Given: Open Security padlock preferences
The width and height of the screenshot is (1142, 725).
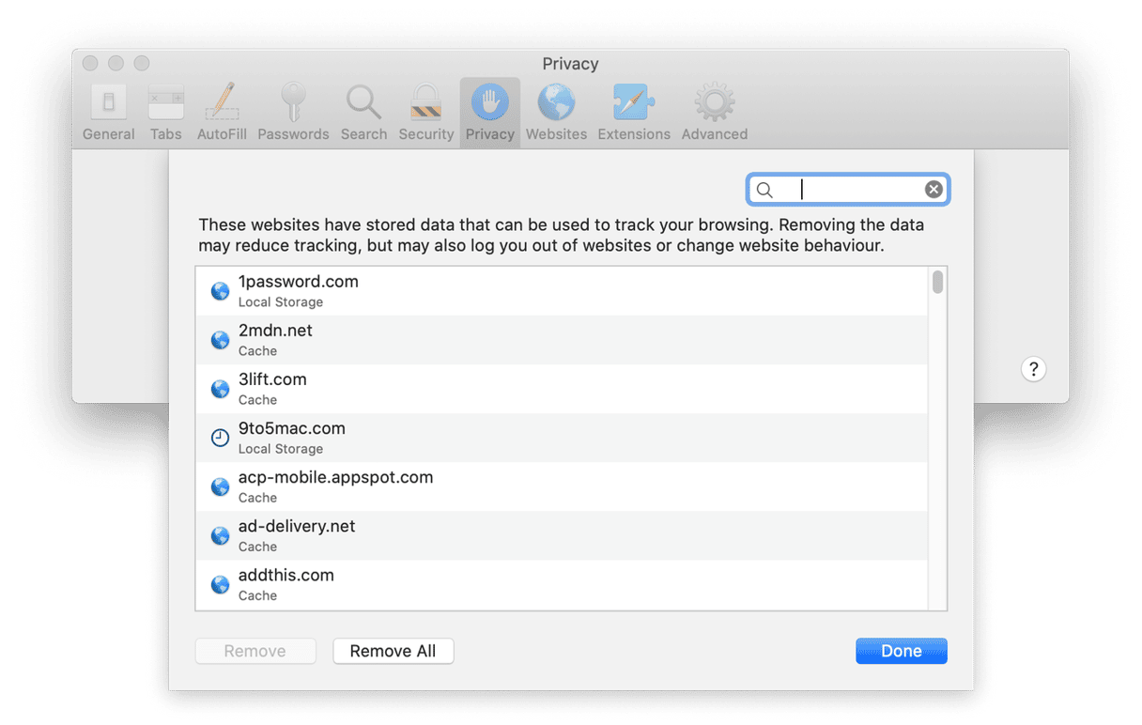Looking at the screenshot, I should pos(425,112).
